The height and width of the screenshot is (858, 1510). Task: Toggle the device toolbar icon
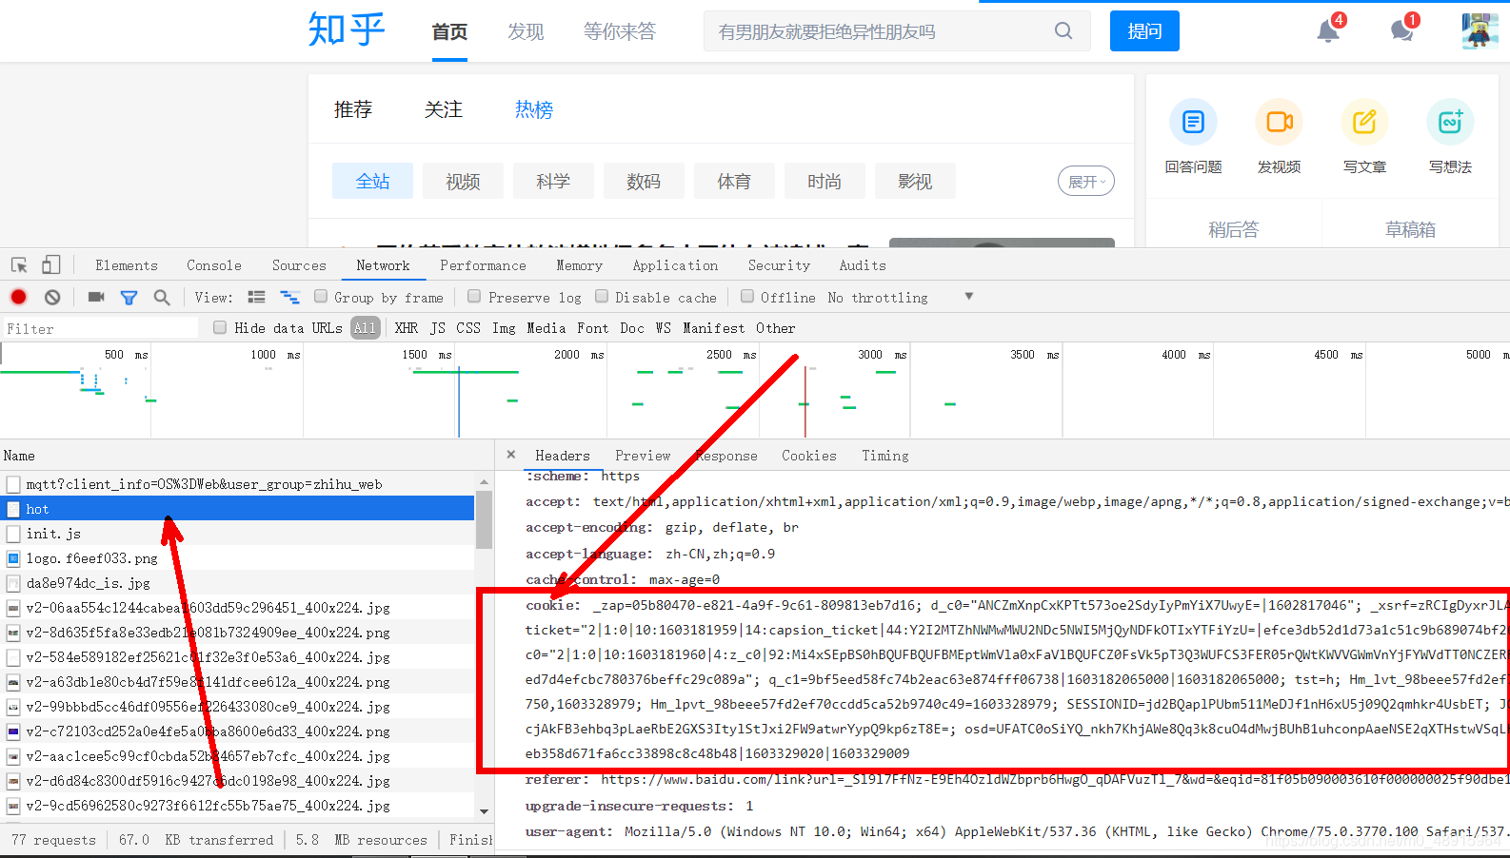click(50, 265)
